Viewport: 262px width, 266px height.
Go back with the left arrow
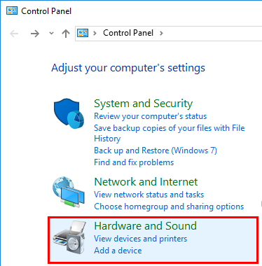click(14, 34)
